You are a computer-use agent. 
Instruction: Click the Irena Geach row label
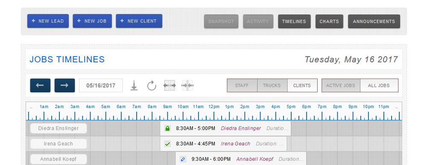tap(58, 144)
